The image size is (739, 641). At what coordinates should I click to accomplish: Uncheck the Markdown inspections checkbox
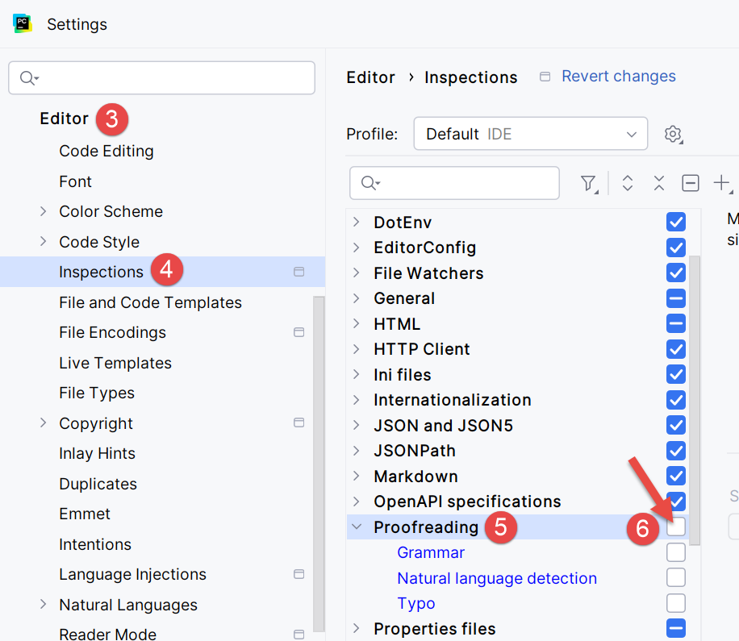coord(676,476)
